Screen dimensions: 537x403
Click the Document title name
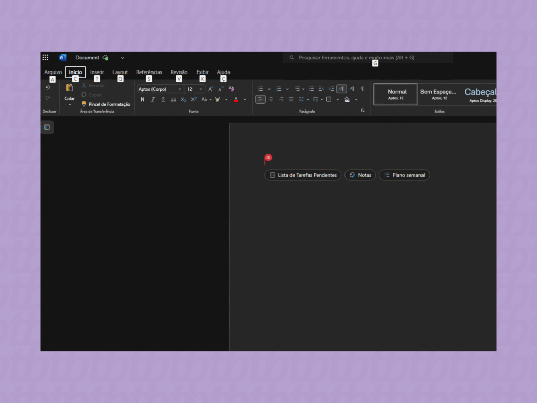87,58
